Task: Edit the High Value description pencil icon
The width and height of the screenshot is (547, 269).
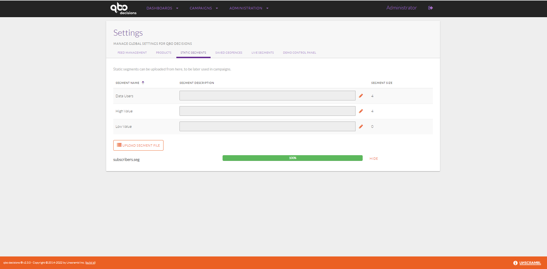Action: (361, 111)
